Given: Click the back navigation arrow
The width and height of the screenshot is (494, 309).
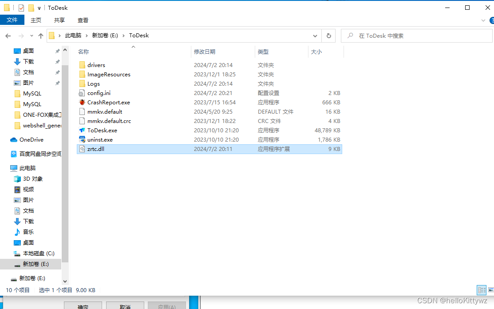Looking at the screenshot, I should click(x=8, y=36).
